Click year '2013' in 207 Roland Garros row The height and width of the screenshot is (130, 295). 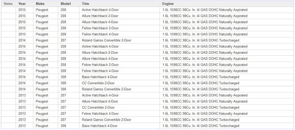click(22, 120)
